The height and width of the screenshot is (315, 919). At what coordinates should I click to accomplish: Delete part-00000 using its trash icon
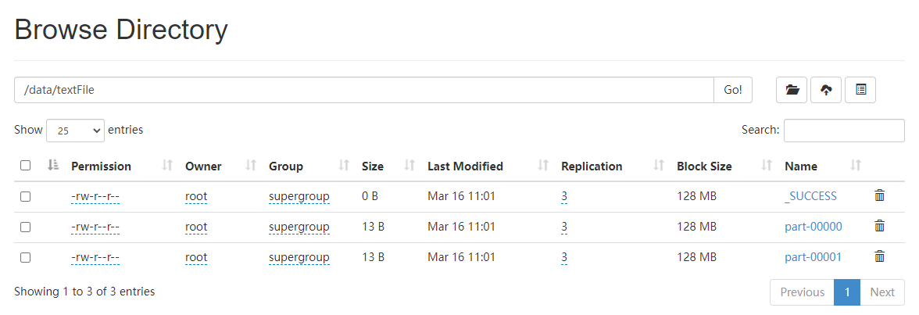click(879, 227)
